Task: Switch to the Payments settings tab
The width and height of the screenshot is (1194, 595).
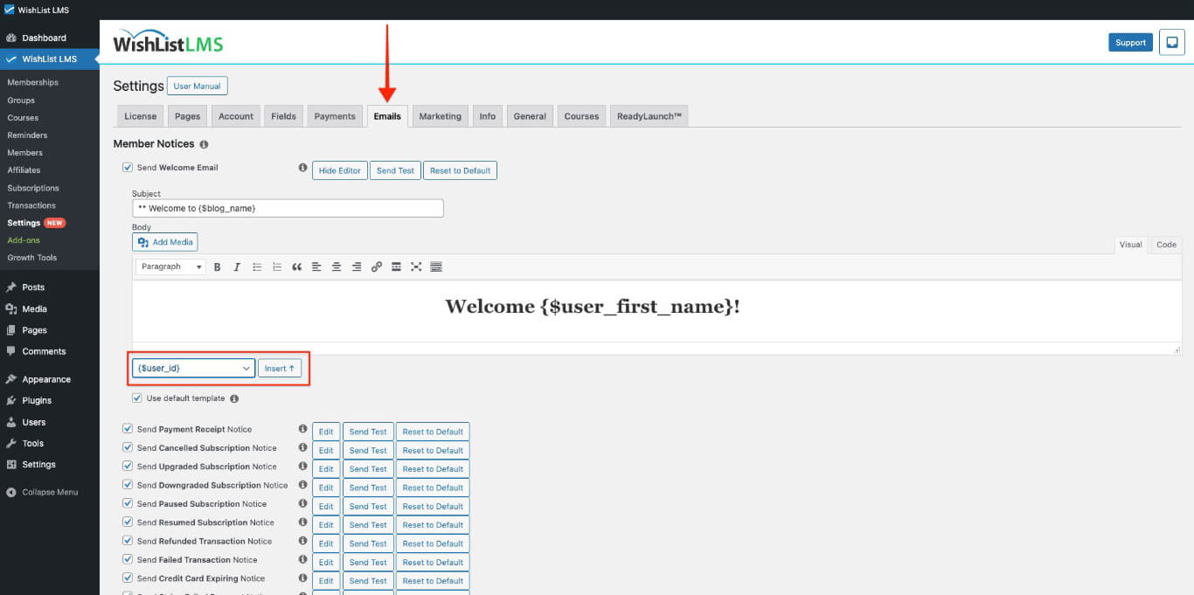Action: (x=335, y=115)
